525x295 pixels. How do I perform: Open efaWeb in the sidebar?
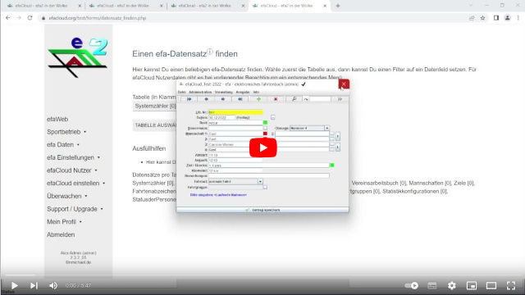click(57, 119)
